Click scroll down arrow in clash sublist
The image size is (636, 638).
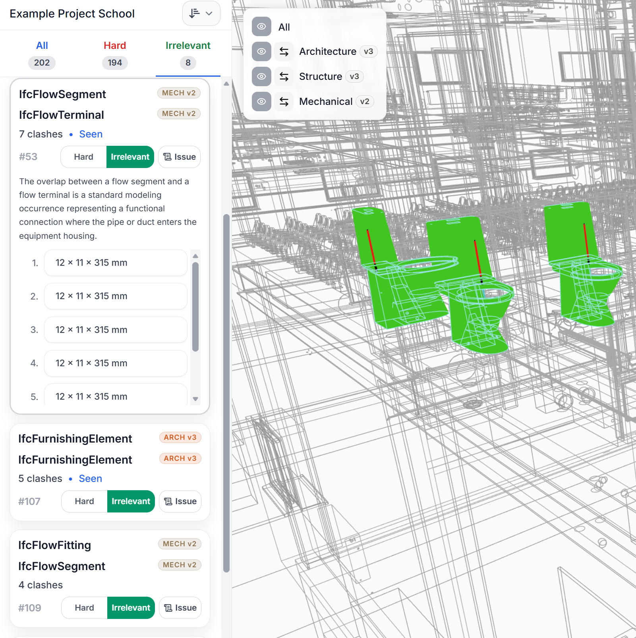[x=195, y=399]
